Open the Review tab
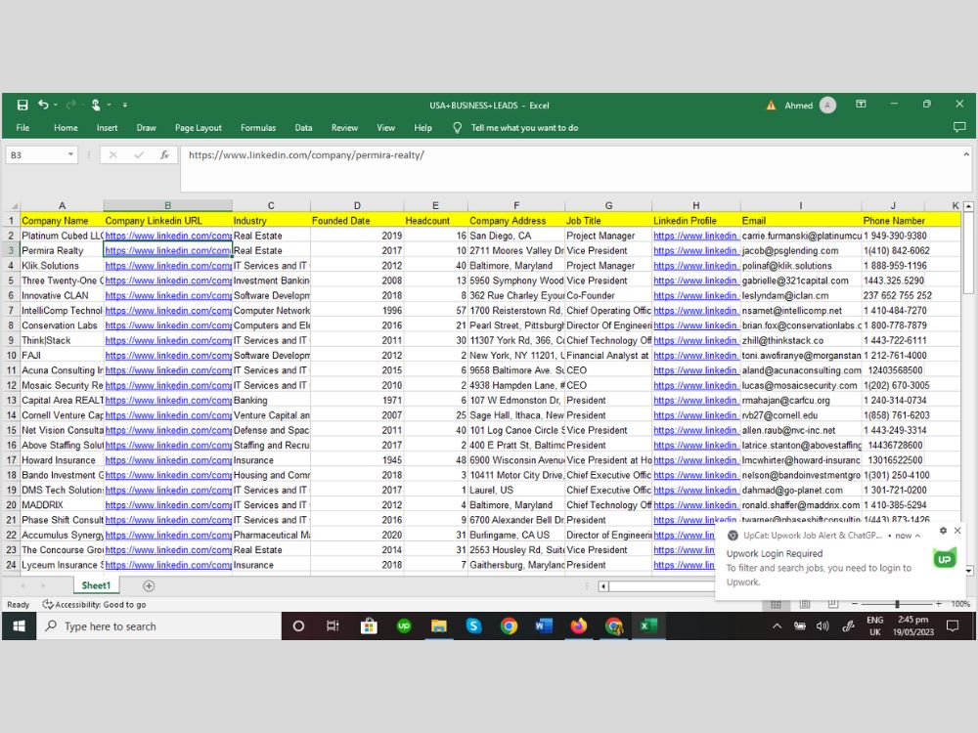This screenshot has width=978, height=733. pos(344,128)
